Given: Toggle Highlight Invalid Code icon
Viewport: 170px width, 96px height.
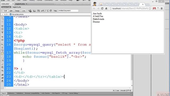Looking at the screenshot, I should coord(2,47).
